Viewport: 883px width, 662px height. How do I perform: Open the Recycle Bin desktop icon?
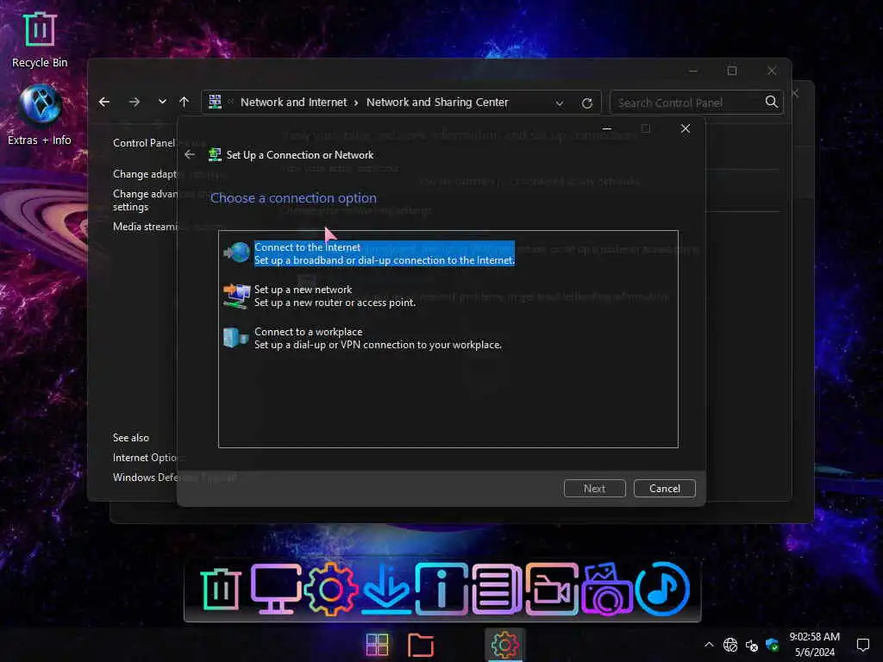pyautogui.click(x=40, y=40)
